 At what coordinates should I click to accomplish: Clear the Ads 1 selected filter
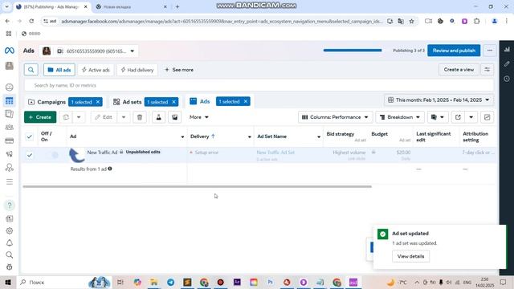coord(246,102)
